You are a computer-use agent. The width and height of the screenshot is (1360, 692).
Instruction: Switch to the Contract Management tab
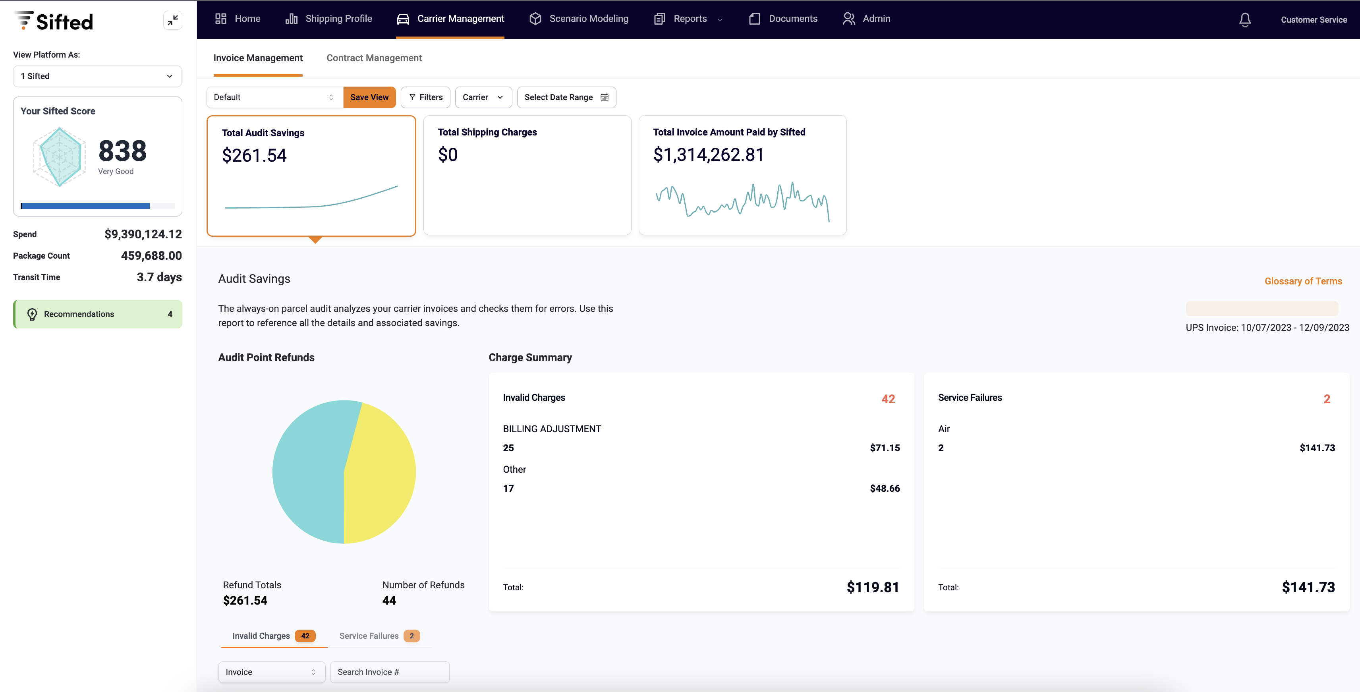(374, 58)
